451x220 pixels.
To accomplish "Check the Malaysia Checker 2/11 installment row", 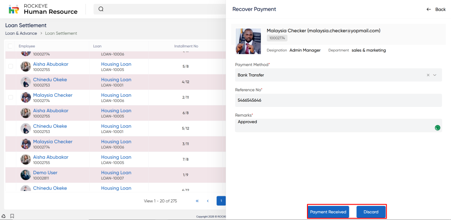I will point(11,97).
